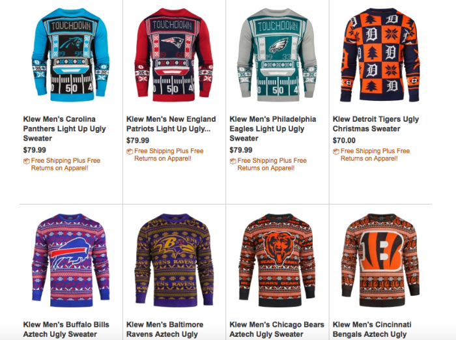Viewport: 456px width, 340px height.
Task: Click the shipping box icon under Tigers sweater
Action: pos(336,151)
